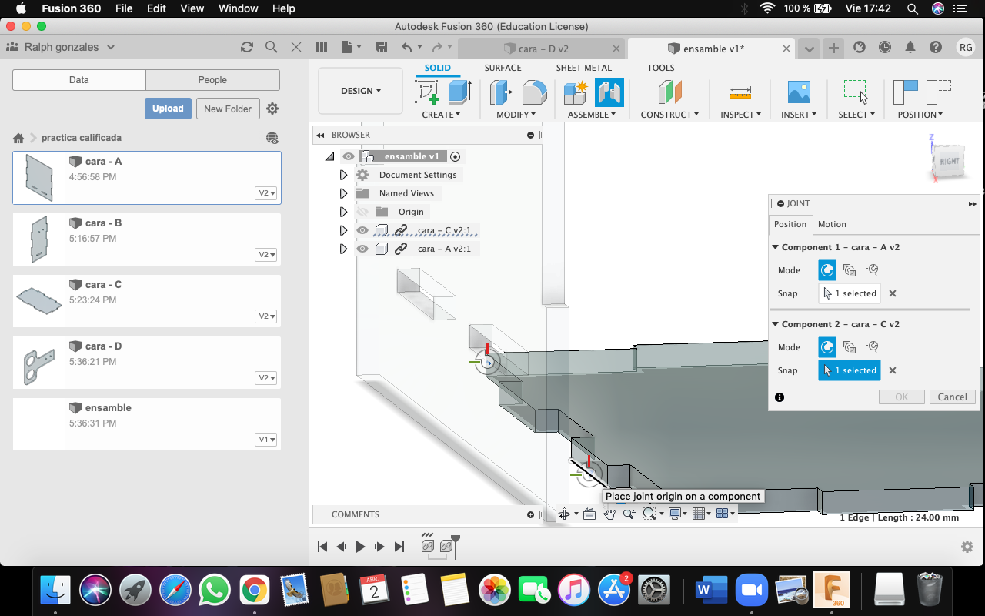Screen dimensions: 985x616
Task: Show the data panel grid icon
Action: pyautogui.click(x=322, y=47)
